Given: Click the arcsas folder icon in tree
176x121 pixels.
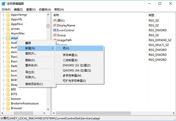Looking at the screenshot, I should click(8, 29).
